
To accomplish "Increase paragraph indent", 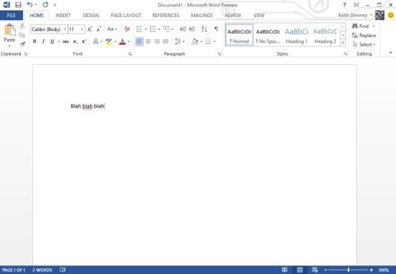I will click(x=192, y=29).
